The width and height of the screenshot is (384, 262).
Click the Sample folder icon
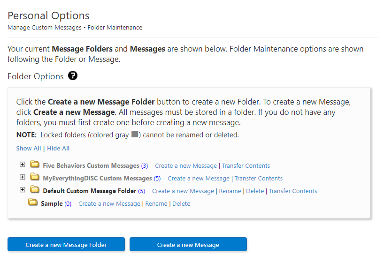(x=33, y=202)
